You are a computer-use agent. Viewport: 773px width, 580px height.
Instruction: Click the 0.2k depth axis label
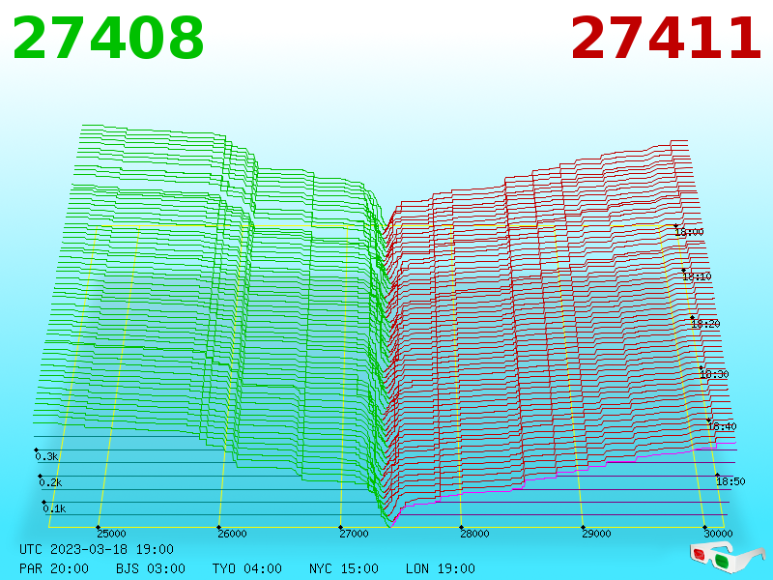(50, 482)
